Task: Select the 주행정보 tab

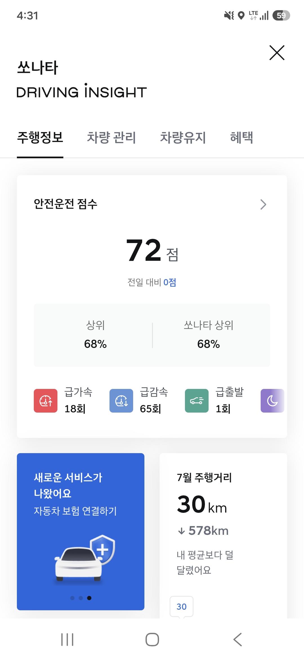Action: (40, 138)
